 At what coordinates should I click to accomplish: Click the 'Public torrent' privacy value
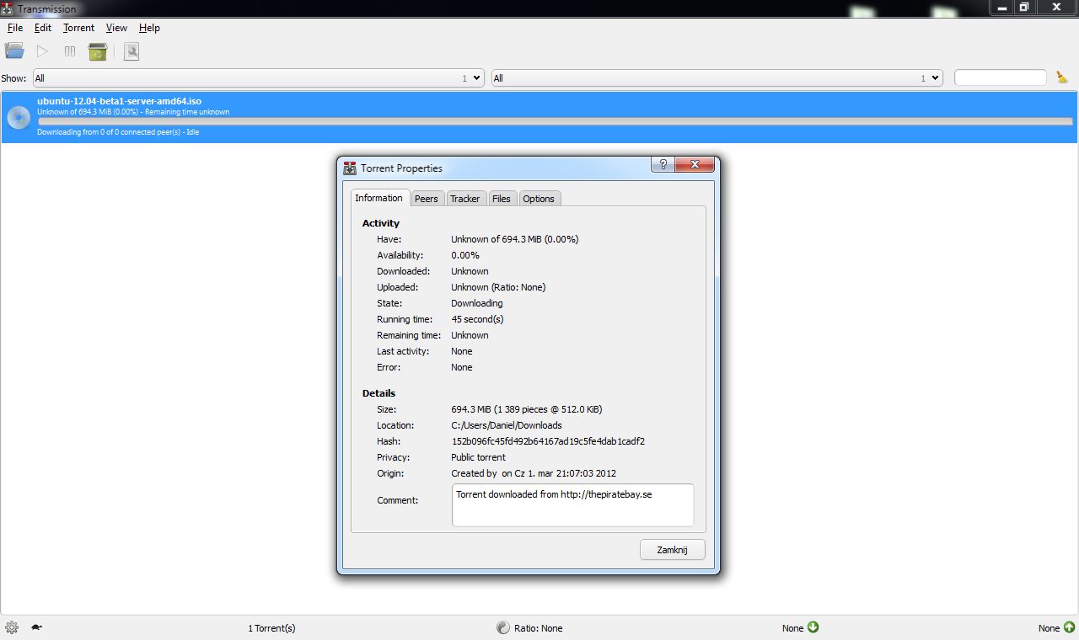point(478,457)
